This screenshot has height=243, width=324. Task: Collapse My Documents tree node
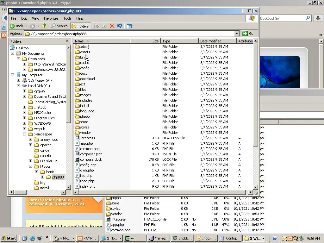coord(12,53)
